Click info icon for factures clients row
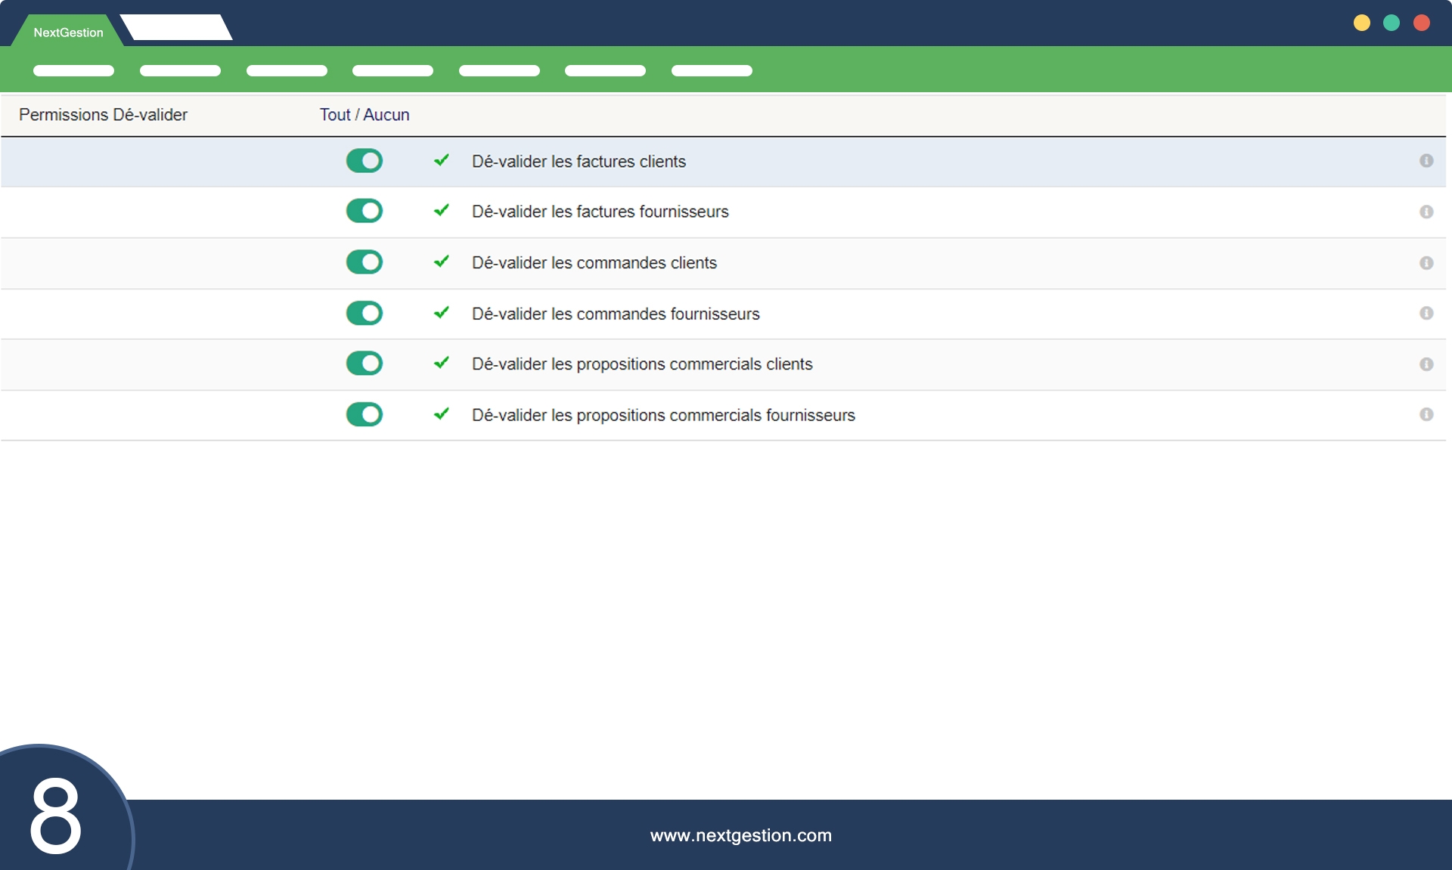Image resolution: width=1452 pixels, height=870 pixels. click(1426, 161)
